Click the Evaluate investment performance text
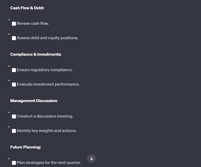The image size is (201, 167). 48,84
